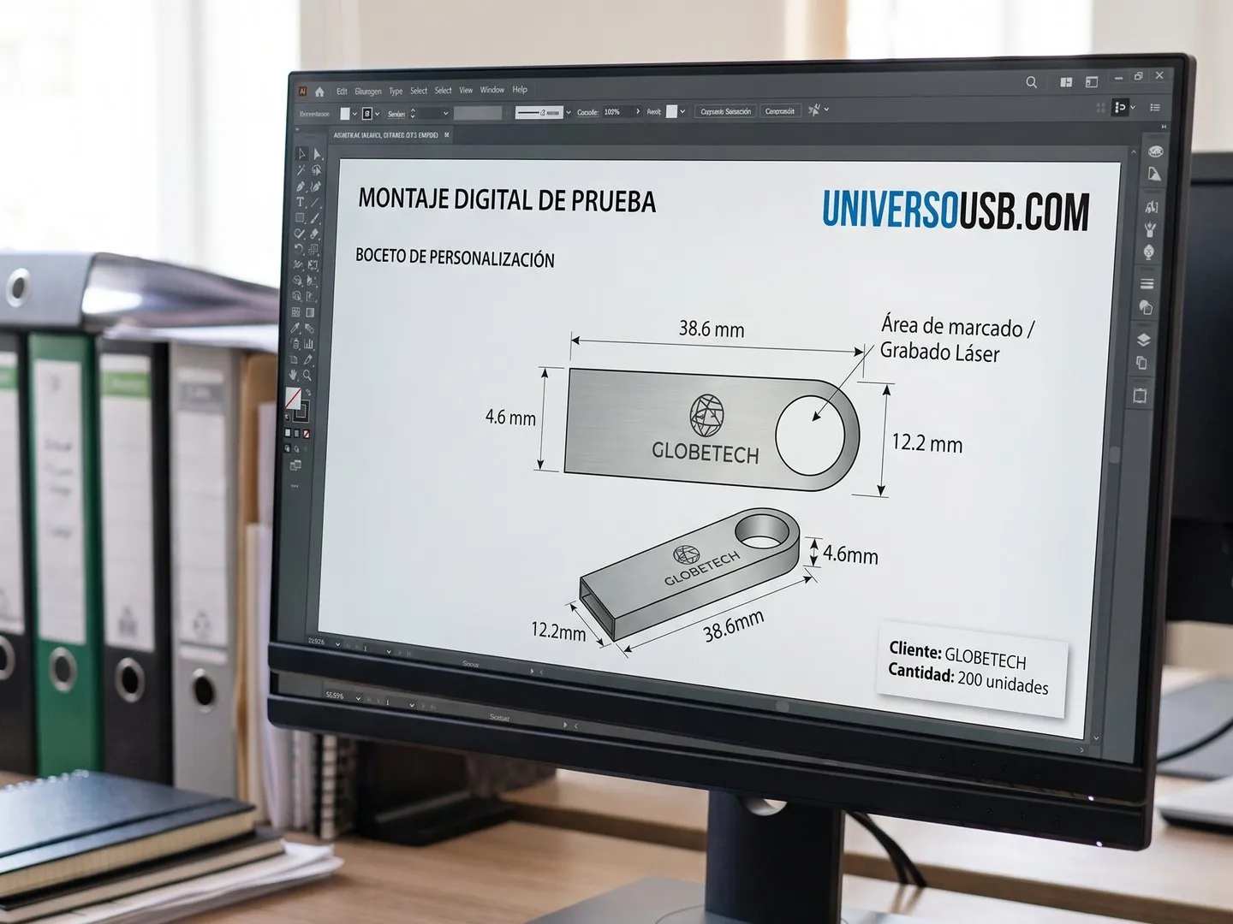1233x924 pixels.
Task: Click the canvas vertical scrollbar up arrow
Action: point(1134,152)
